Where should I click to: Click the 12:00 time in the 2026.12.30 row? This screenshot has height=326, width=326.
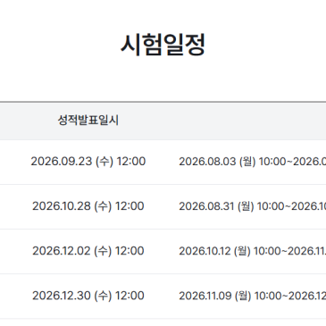(x=130, y=296)
